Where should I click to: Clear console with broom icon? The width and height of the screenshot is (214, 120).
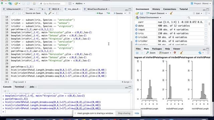click(130, 91)
